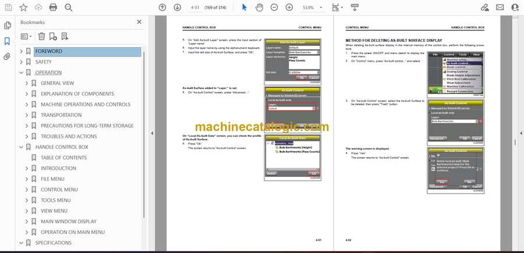Open the find text magnifier tool
Viewport: 524px width, 253px height.
click(x=69, y=8)
